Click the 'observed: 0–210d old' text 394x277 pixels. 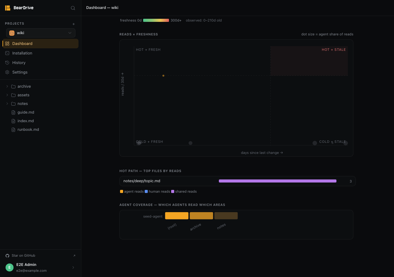tap(204, 20)
